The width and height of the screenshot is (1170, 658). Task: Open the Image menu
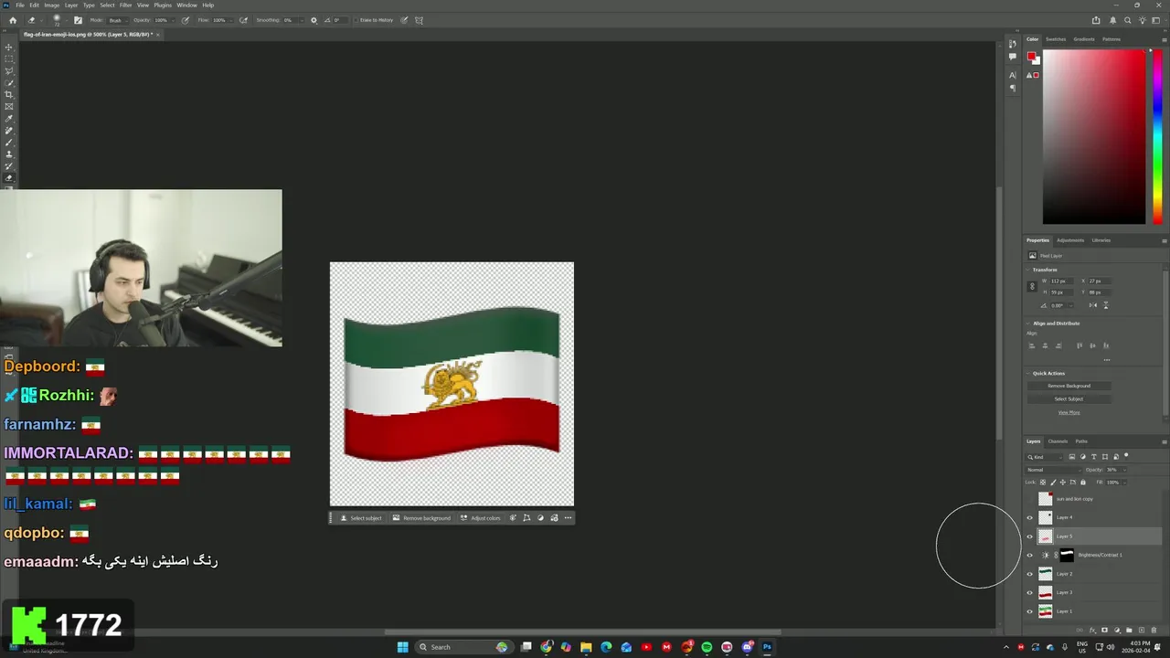coord(52,5)
